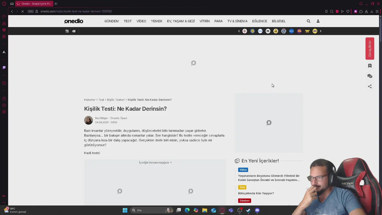Open the TV & SİNEMA menu
The height and width of the screenshot is (215, 382).
coord(237,21)
